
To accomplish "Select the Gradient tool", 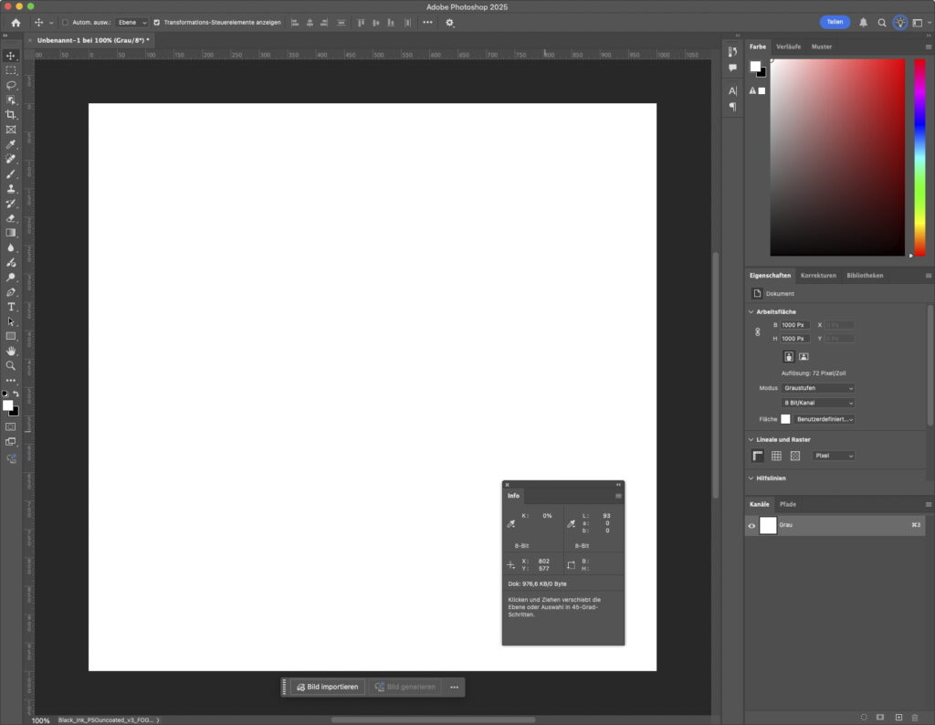I will pos(11,233).
